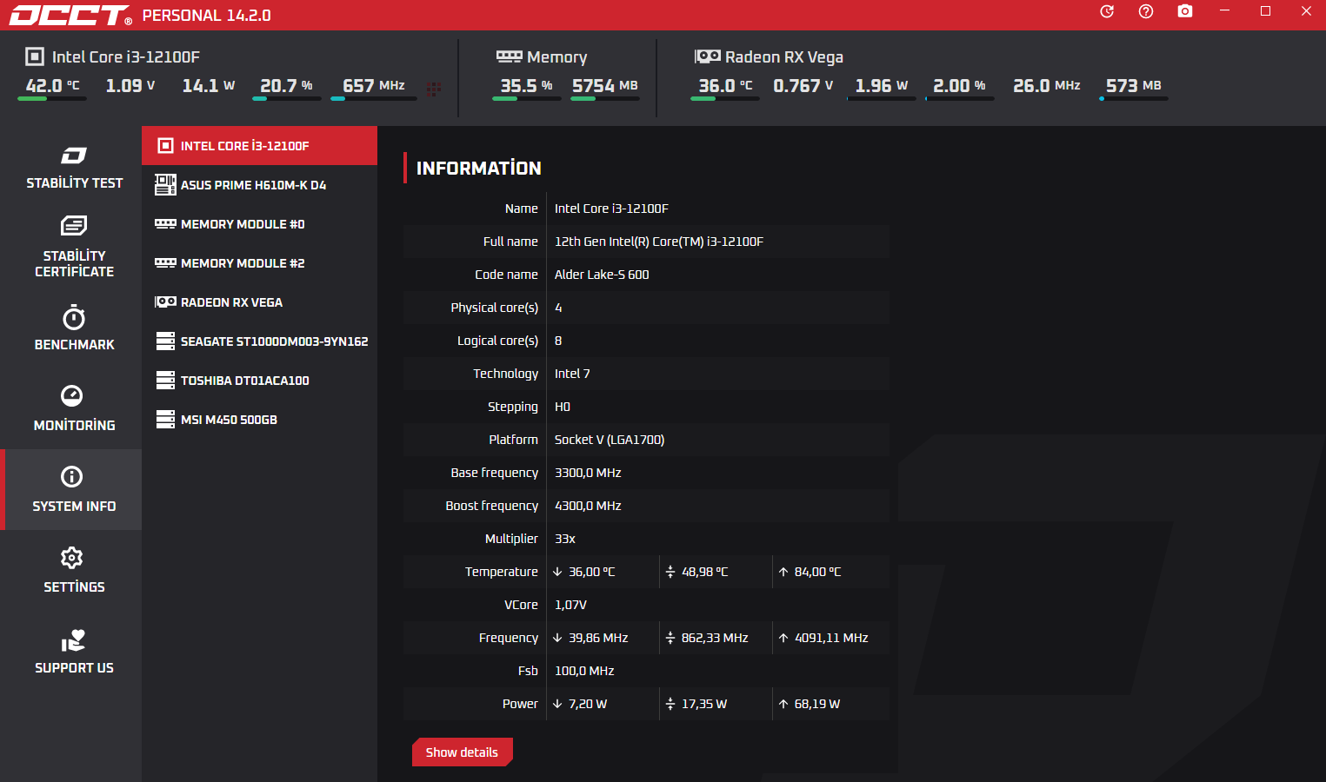
Task: Click the Base frequency value 3300,0 MHz
Action: pos(588,473)
